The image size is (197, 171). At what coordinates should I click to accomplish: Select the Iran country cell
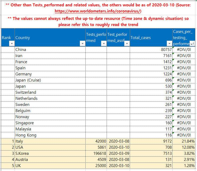pyautogui.click(x=50, y=56)
